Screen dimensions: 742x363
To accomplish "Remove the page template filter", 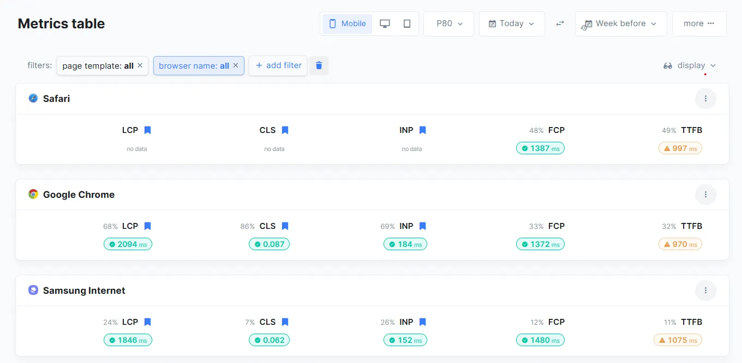I will pos(140,65).
